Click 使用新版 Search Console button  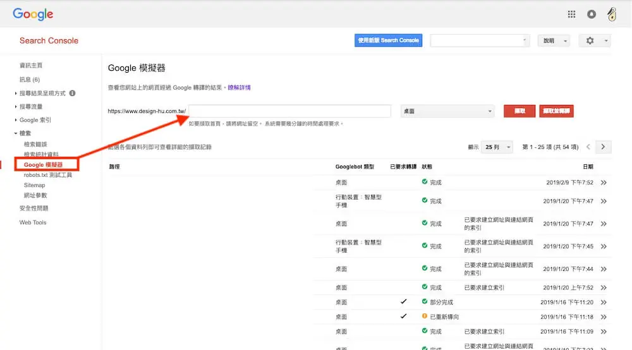(x=388, y=40)
